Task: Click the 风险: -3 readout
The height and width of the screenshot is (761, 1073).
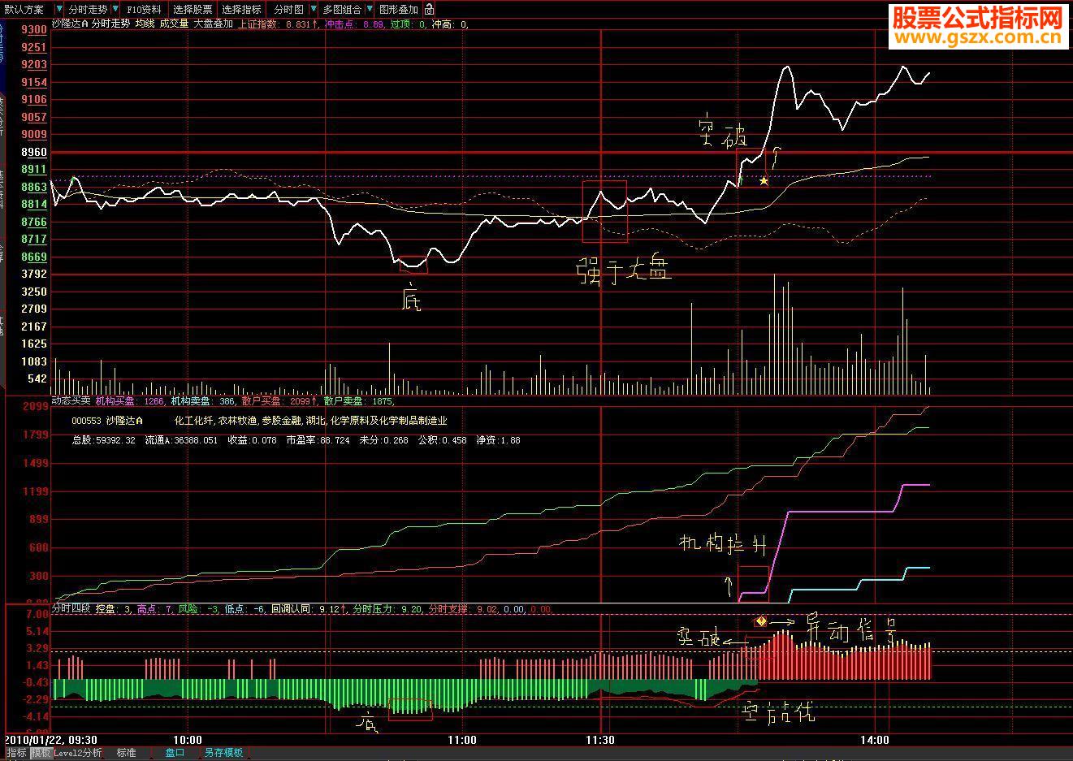Action: (x=200, y=609)
